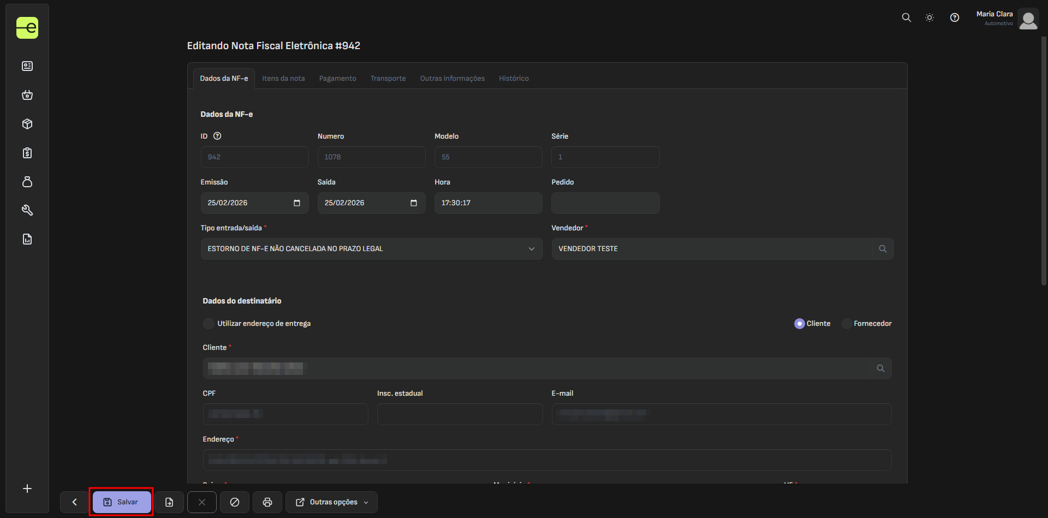This screenshot has width=1048, height=518.
Task: Open the package box sidebar icon
Action: click(x=27, y=124)
